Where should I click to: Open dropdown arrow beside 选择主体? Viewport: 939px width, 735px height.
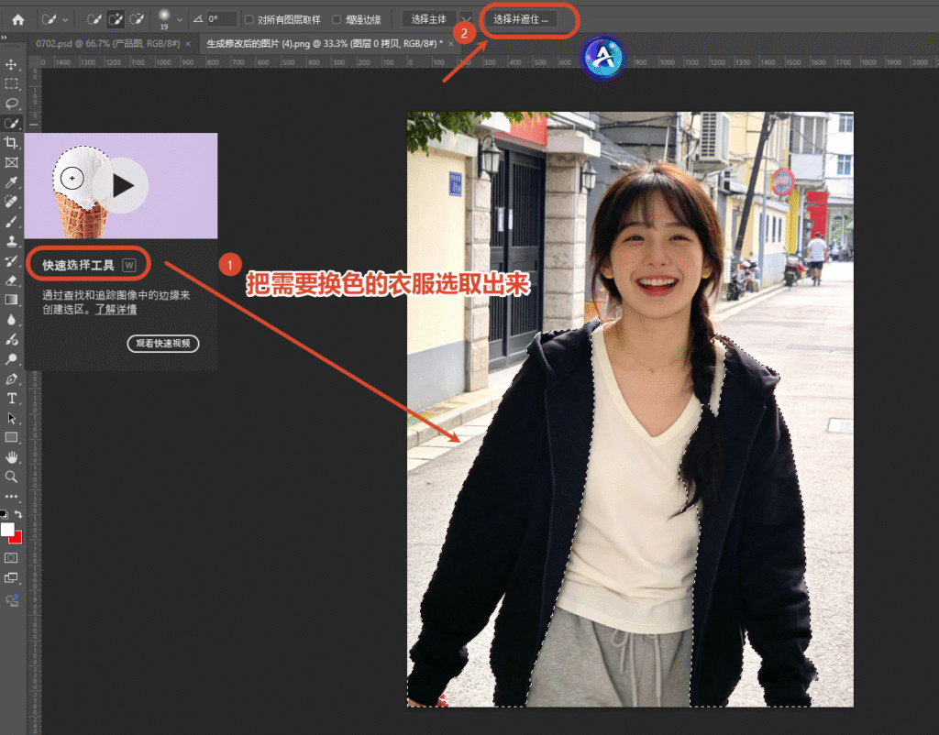466,19
